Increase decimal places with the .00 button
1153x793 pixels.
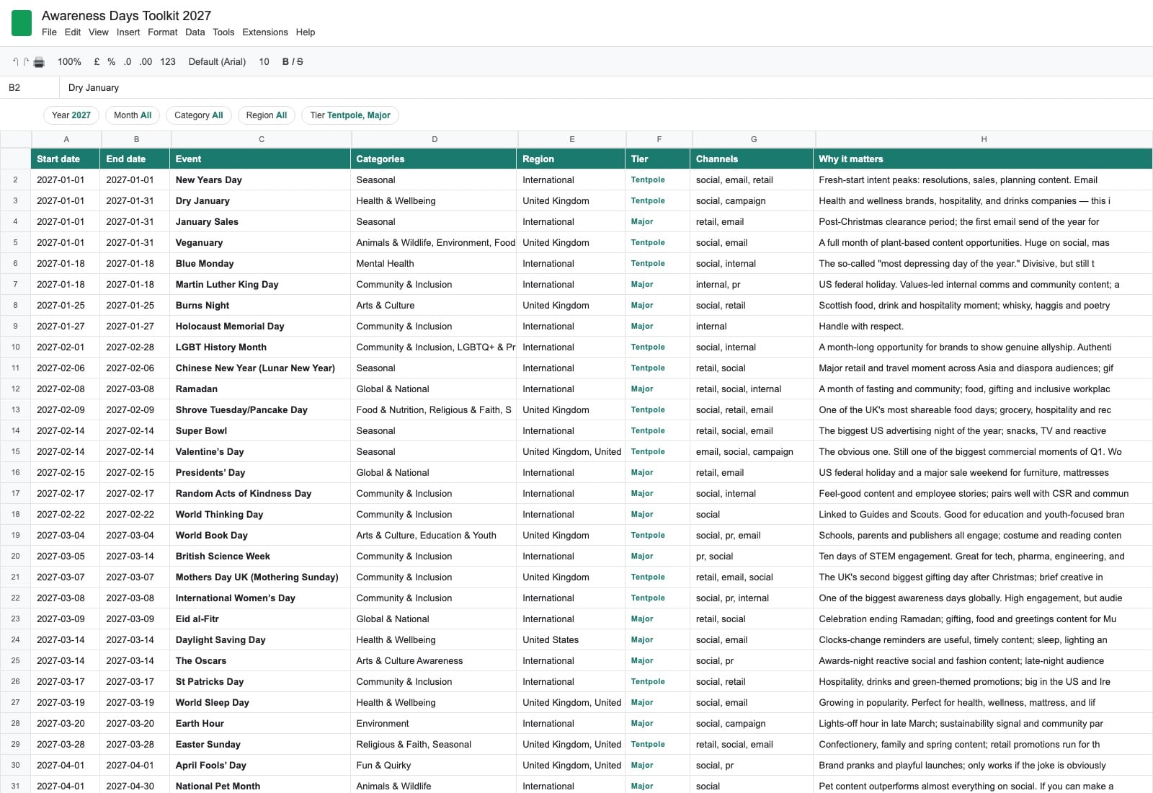[146, 62]
